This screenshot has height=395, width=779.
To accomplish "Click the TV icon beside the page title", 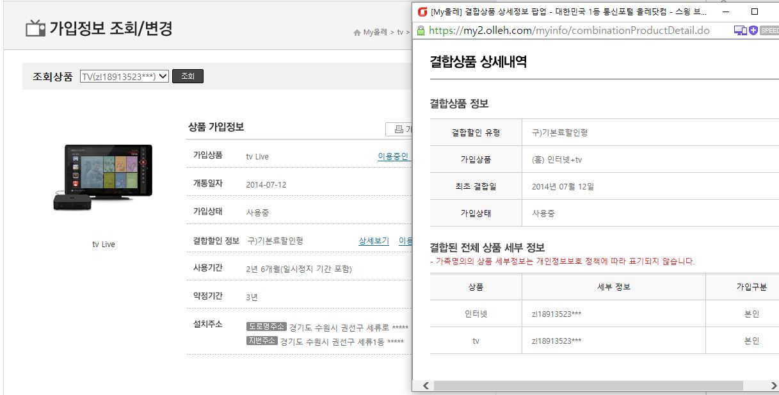I will 35,28.
